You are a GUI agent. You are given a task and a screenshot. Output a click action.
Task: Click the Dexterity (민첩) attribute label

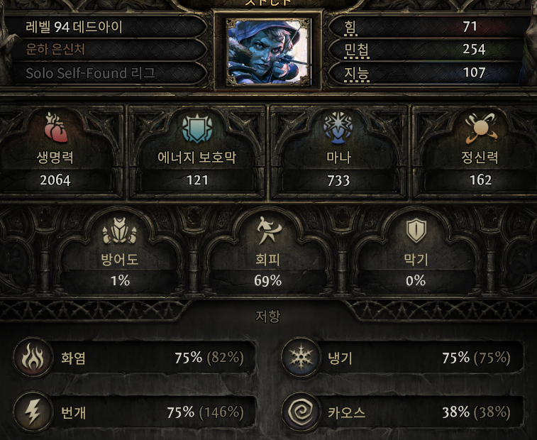[357, 50]
